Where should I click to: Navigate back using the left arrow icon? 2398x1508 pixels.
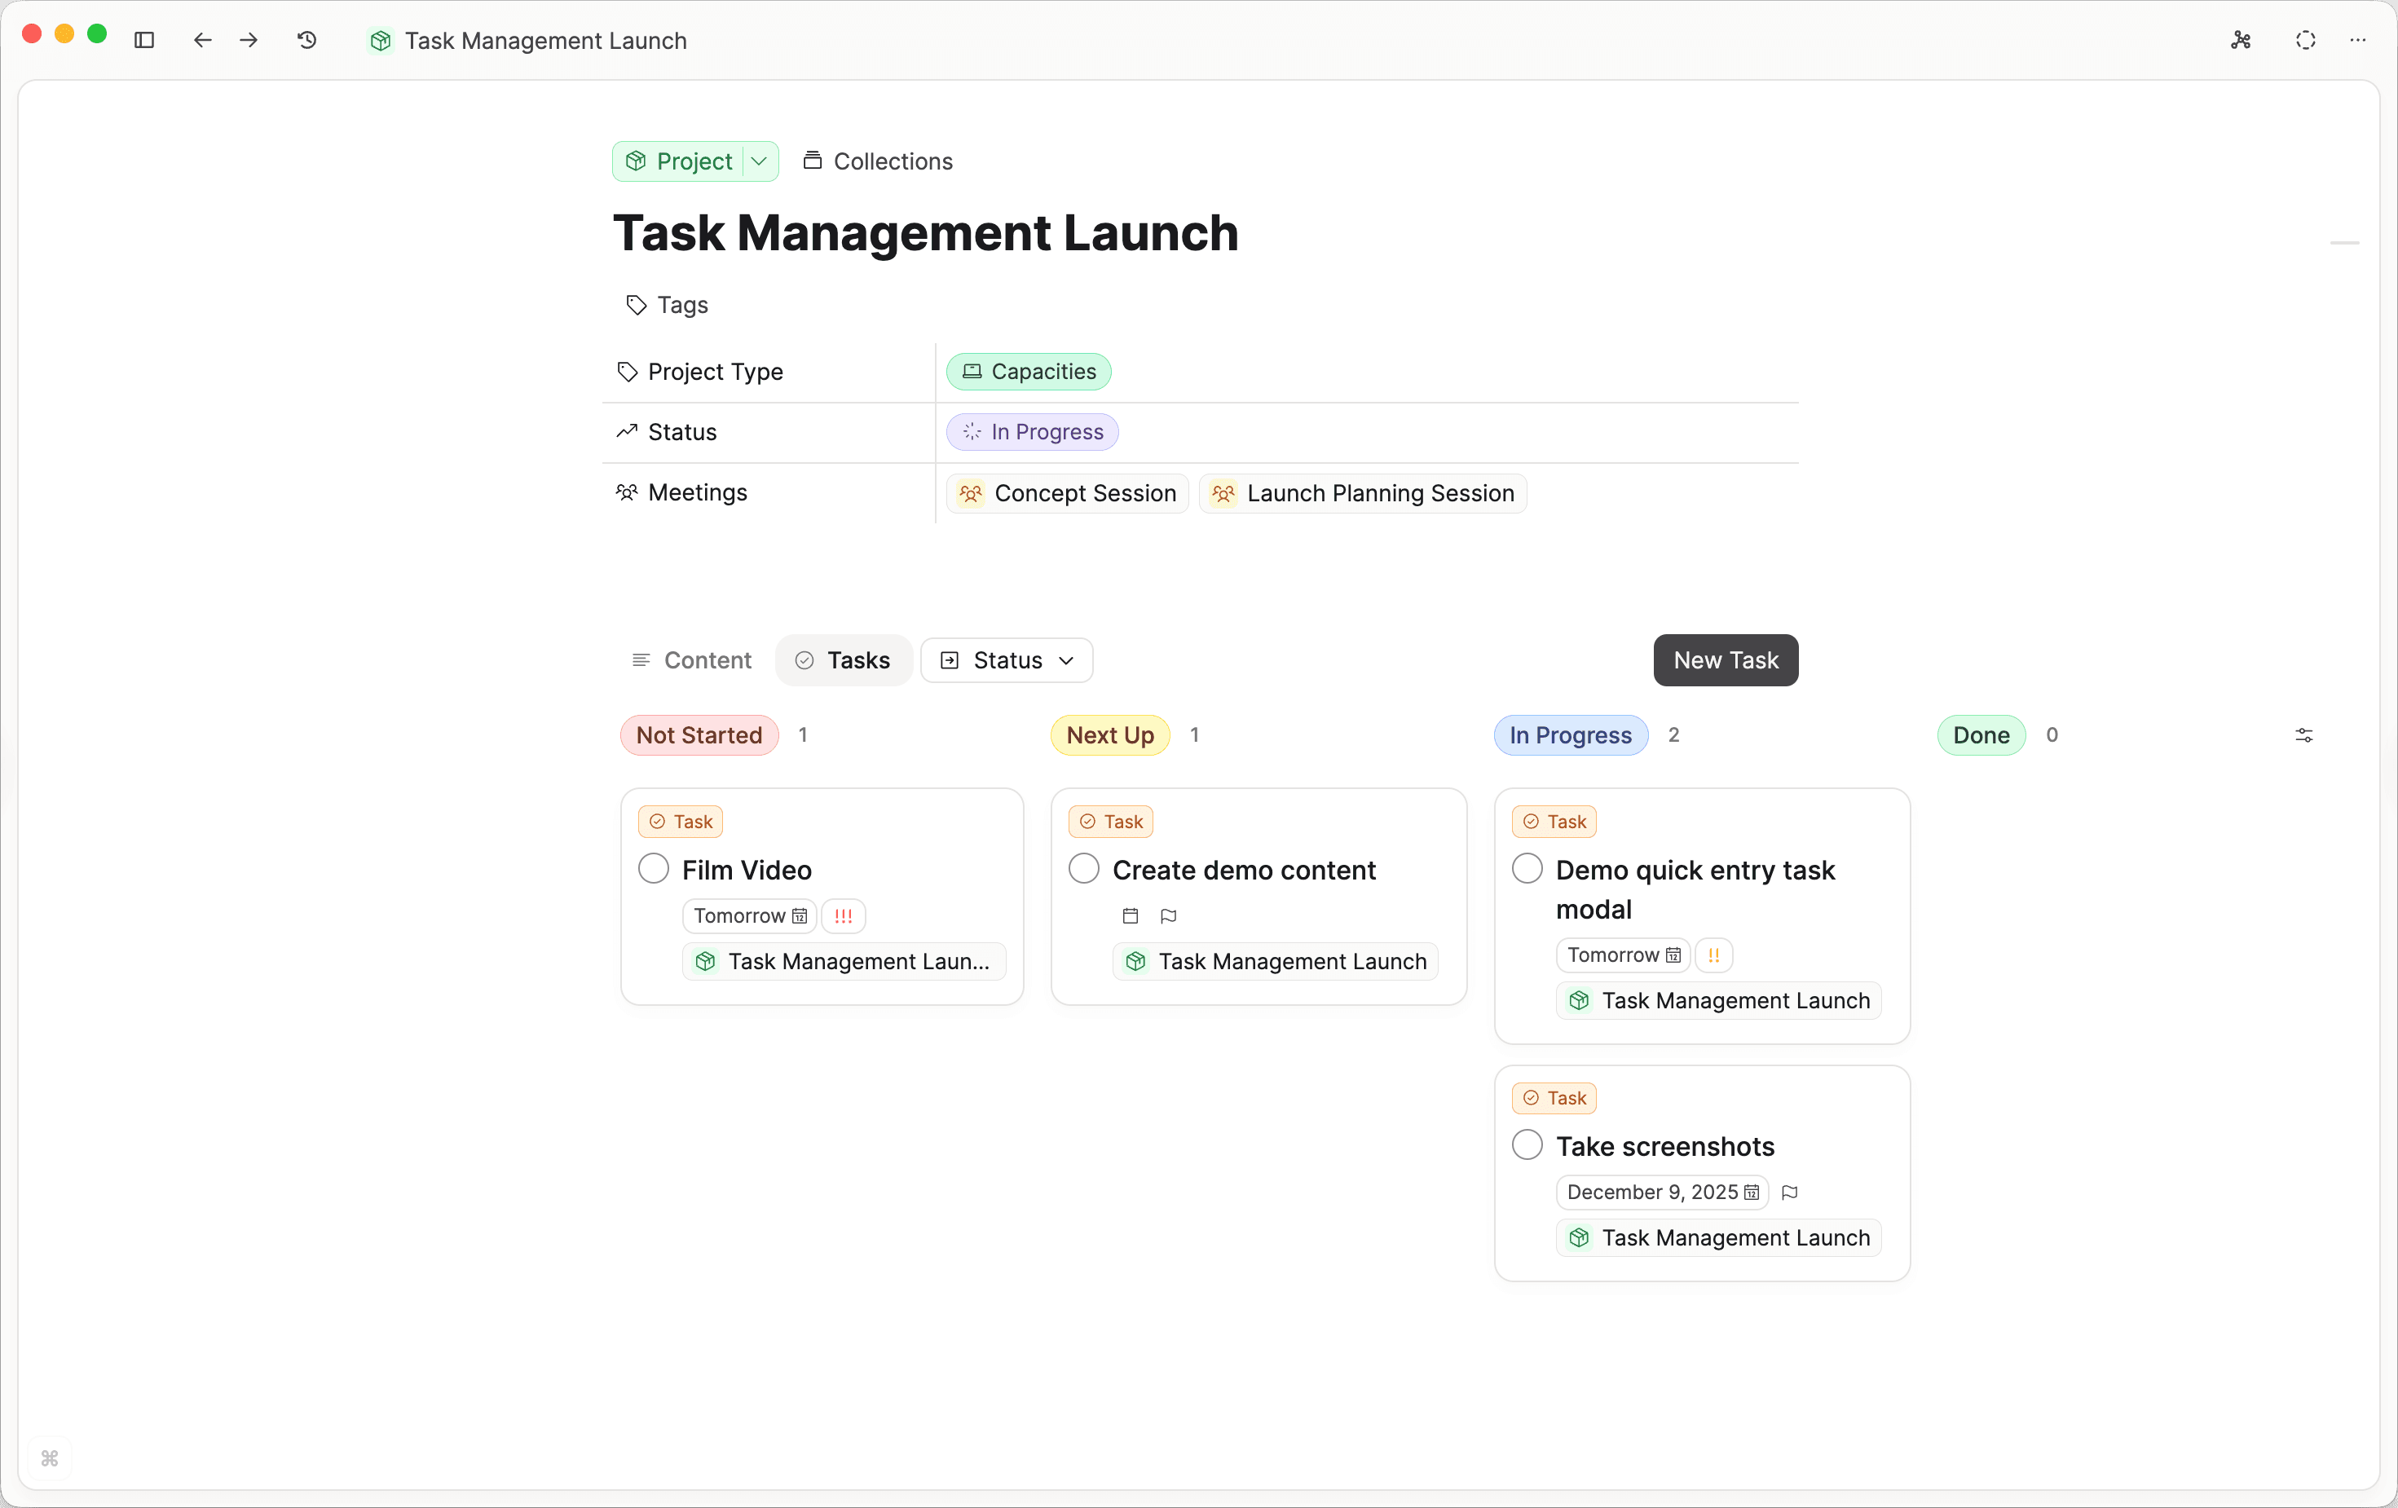(203, 41)
